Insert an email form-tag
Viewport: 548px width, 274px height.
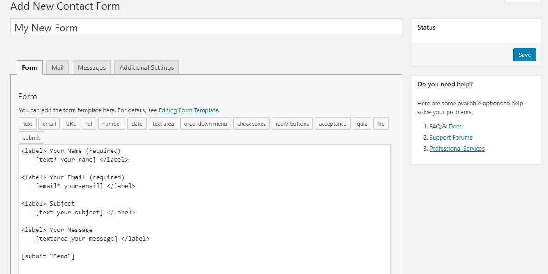coord(49,123)
